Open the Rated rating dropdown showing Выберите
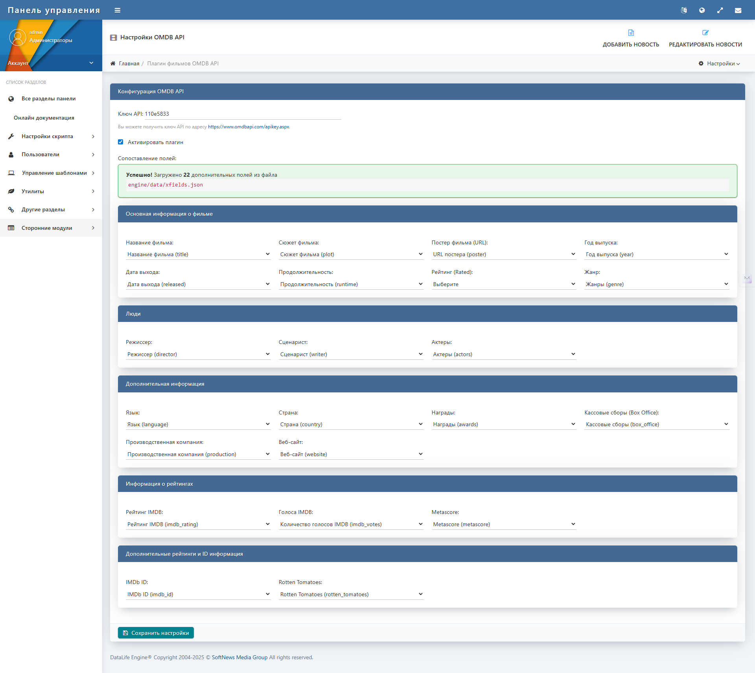The image size is (755, 673). (x=503, y=284)
